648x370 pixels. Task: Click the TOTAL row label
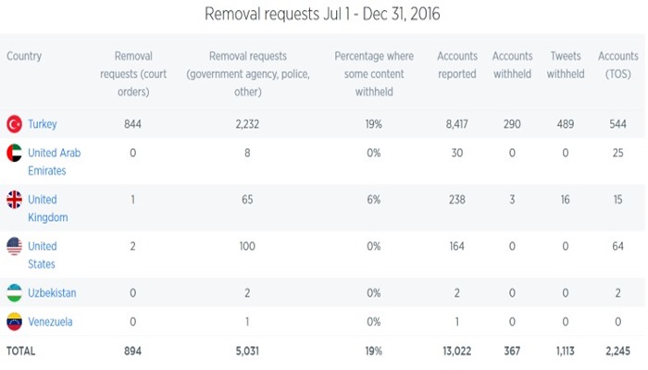(x=21, y=351)
